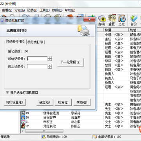The image size is (141, 141).
Task: Click the avatar icon in row 20
Action: (23, 117)
